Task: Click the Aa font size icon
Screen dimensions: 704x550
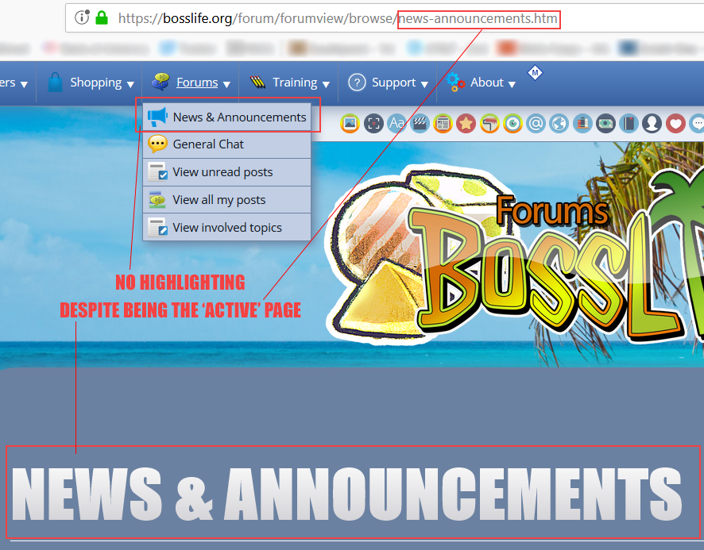Action: click(x=396, y=124)
